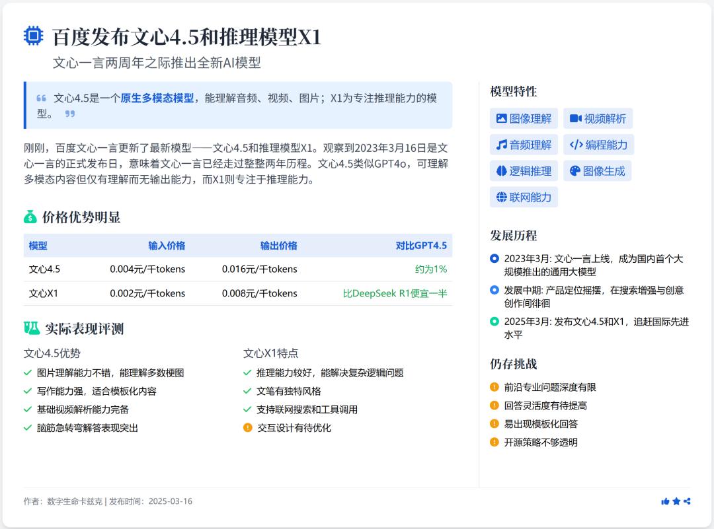Select the 音频理解 feature tag

524,145
